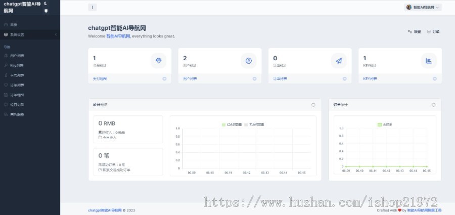This screenshot has width=455, height=215.
Task: Click the 06-12 label on the left chart axis
Action: [247, 173]
